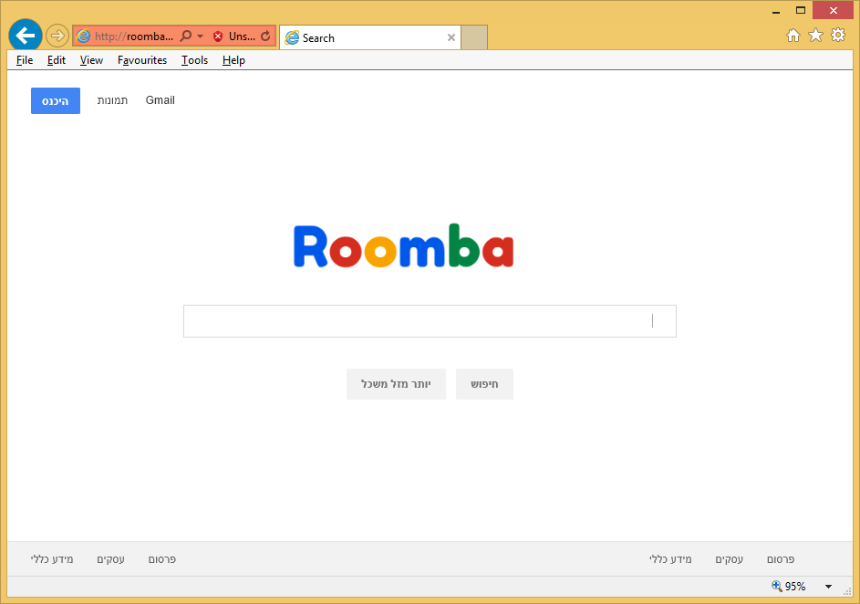Viewport: 860px width, 604px height.
Task: Open the Edit menu
Action: (57, 60)
